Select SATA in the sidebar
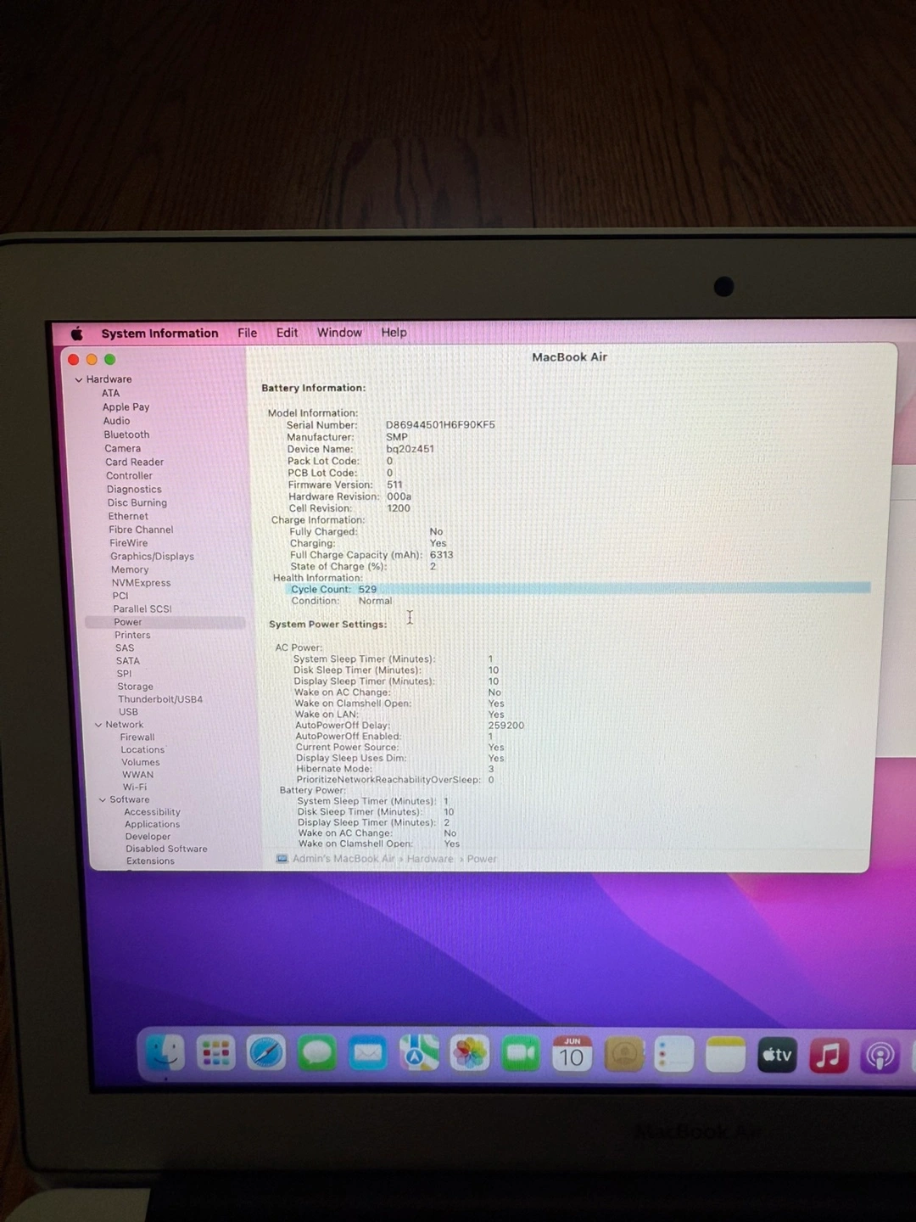The image size is (916, 1222). coord(128,660)
